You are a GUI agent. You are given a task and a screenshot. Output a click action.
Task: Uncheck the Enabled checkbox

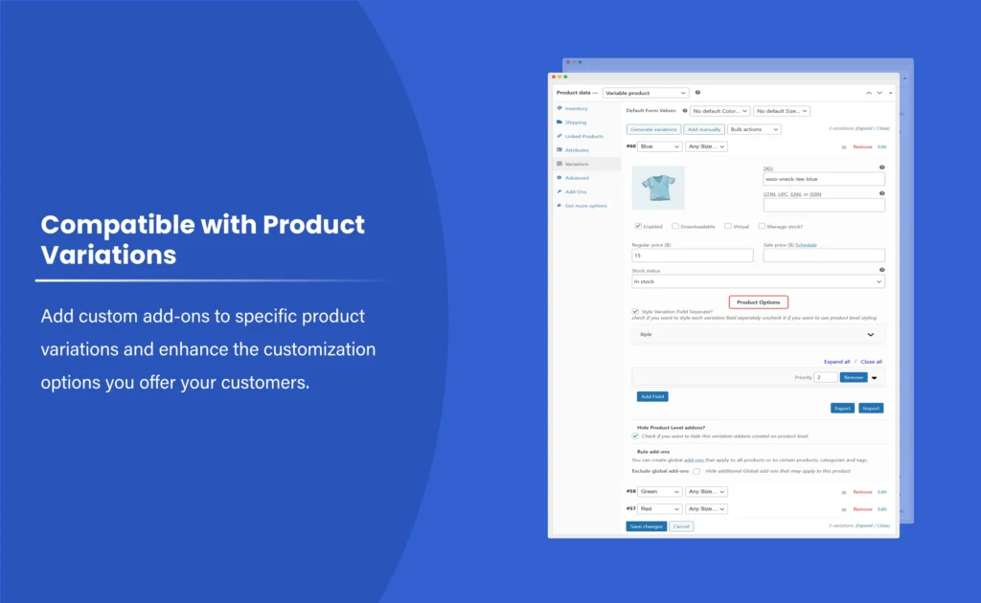tap(638, 226)
